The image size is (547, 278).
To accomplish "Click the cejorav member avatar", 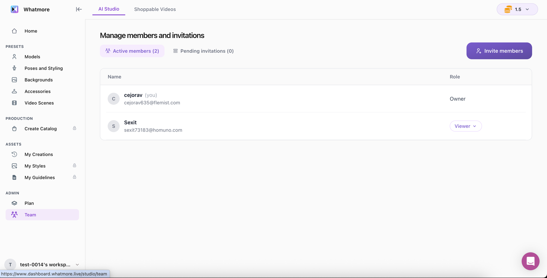I will pyautogui.click(x=114, y=99).
